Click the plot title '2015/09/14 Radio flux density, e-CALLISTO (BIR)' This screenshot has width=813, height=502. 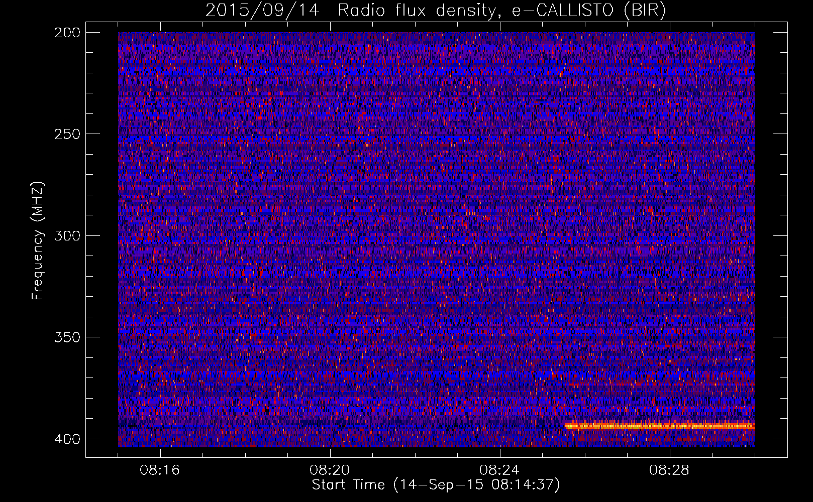(x=436, y=11)
